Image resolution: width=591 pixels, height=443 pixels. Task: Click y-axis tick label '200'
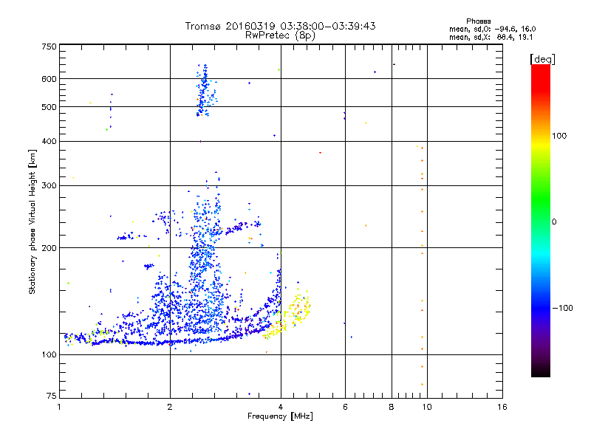(49, 248)
